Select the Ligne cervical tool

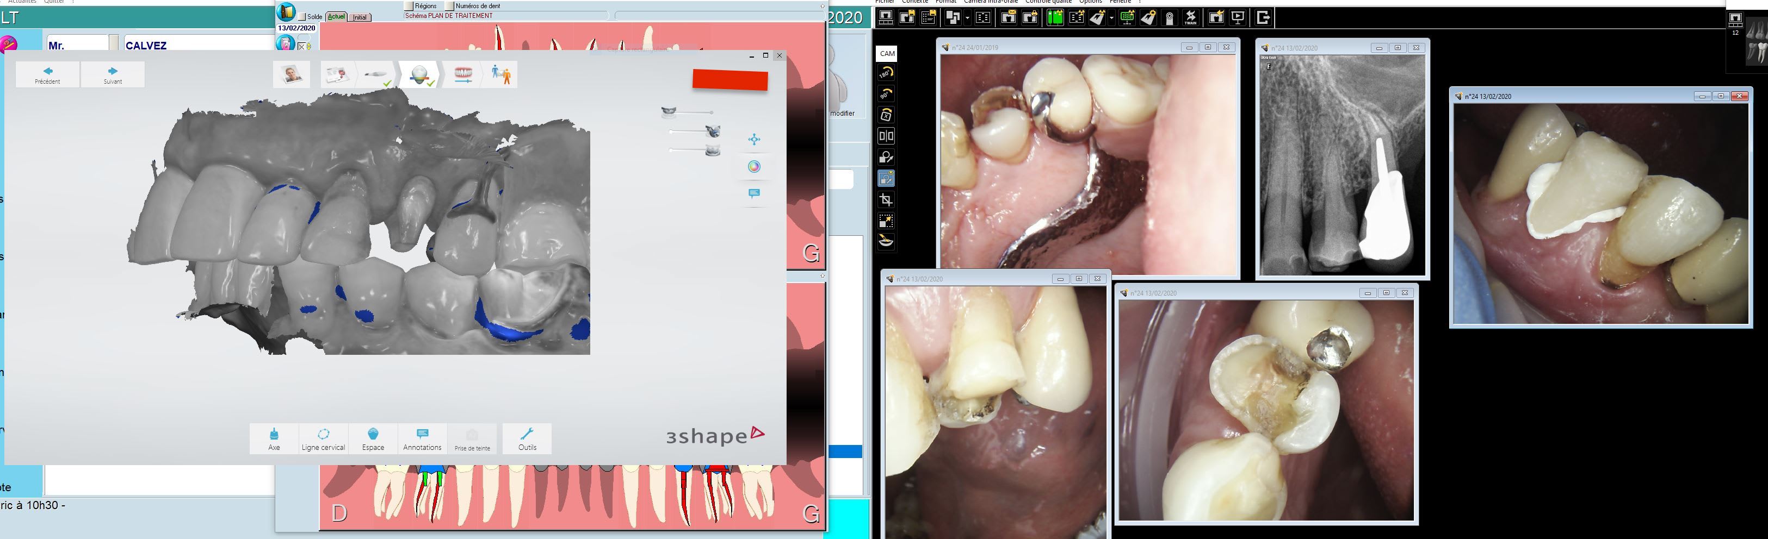pyautogui.click(x=323, y=439)
